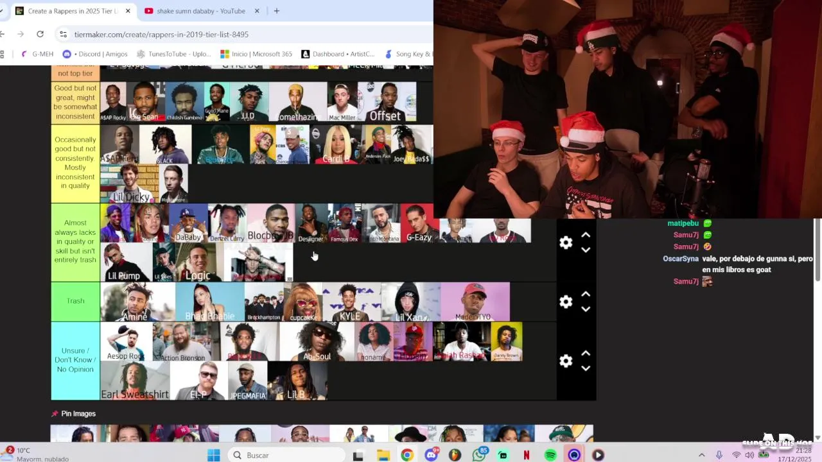The width and height of the screenshot is (822, 462).
Task: Open File Explorer from the taskbar
Action: 383,455
